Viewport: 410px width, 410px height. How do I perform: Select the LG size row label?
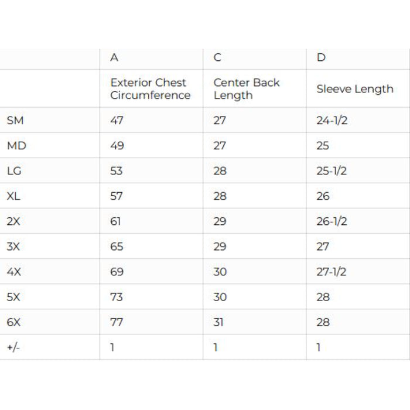coord(14,171)
